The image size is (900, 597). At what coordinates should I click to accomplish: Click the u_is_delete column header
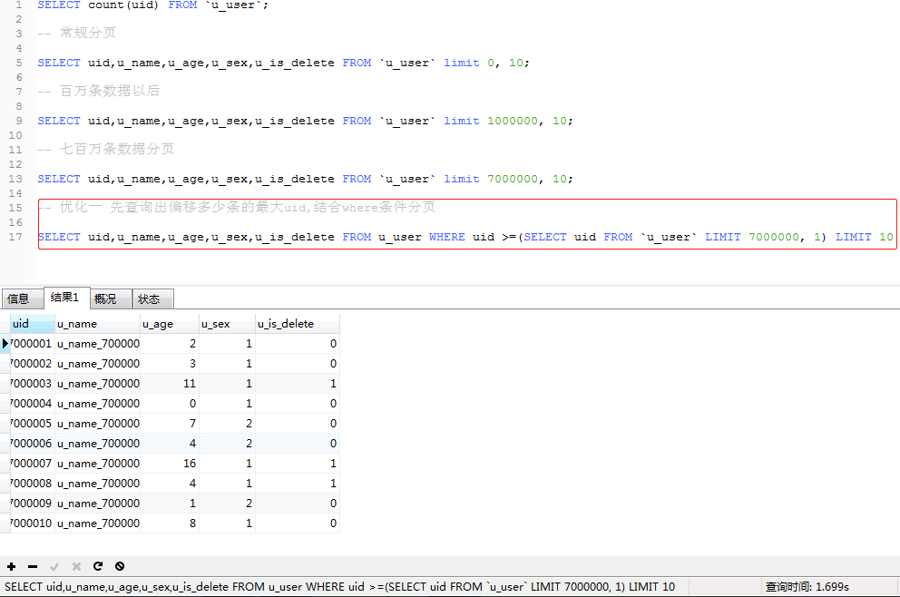click(x=298, y=324)
